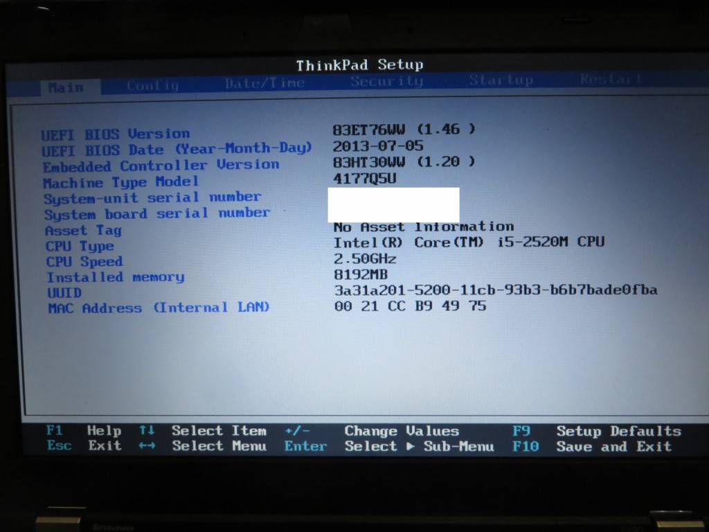The height and width of the screenshot is (532, 709).
Task: Click the BIOS date value 2013-07-05
Action: (378, 146)
